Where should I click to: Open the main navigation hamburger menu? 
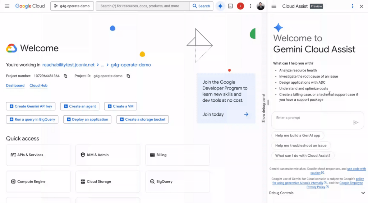(x=7, y=6)
